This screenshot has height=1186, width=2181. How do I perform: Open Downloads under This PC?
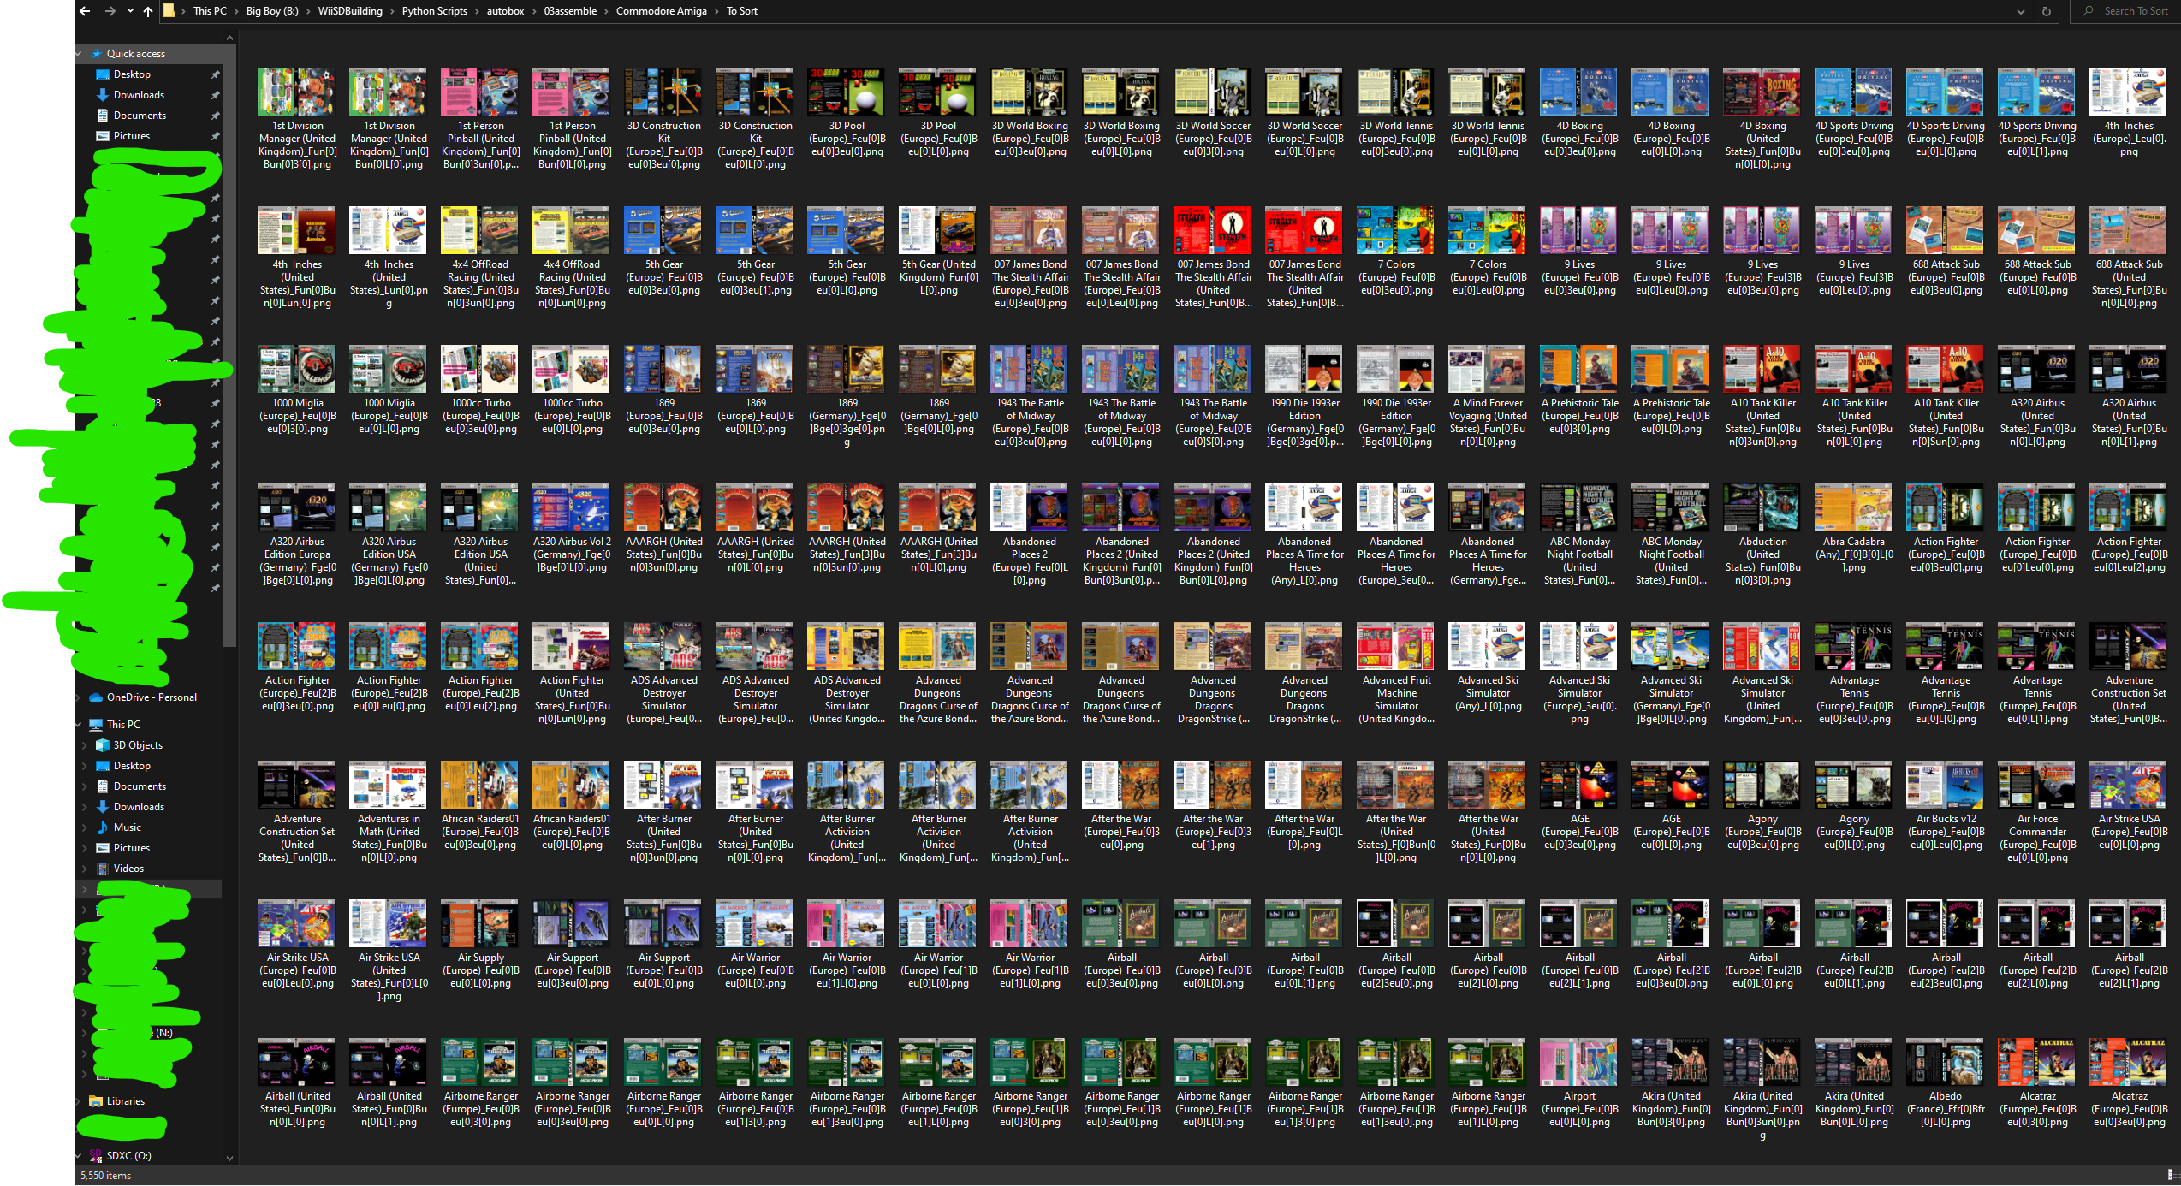[139, 807]
